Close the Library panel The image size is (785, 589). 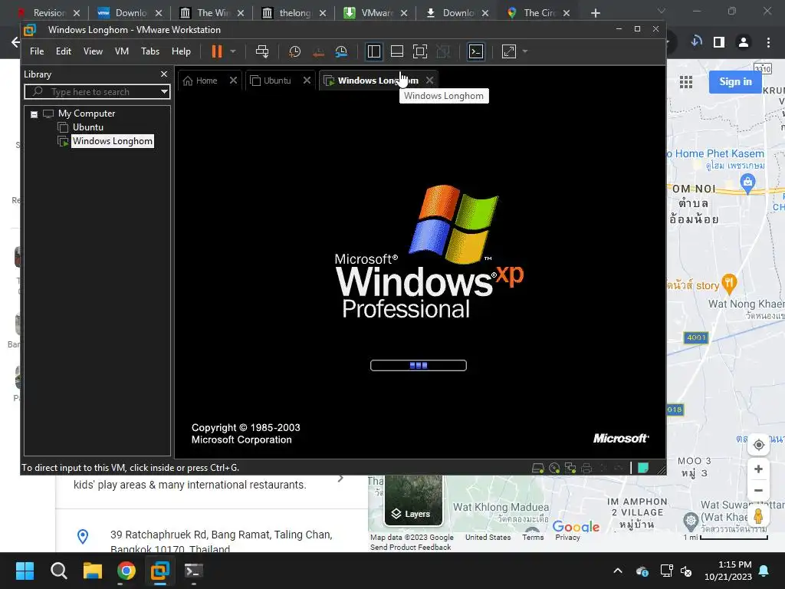tap(164, 74)
